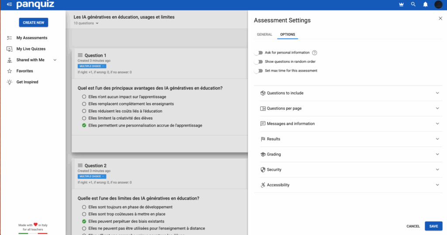Click the Favorites star icon

9,71
